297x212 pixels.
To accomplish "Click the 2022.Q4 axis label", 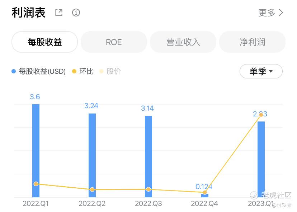I will click(204, 204).
